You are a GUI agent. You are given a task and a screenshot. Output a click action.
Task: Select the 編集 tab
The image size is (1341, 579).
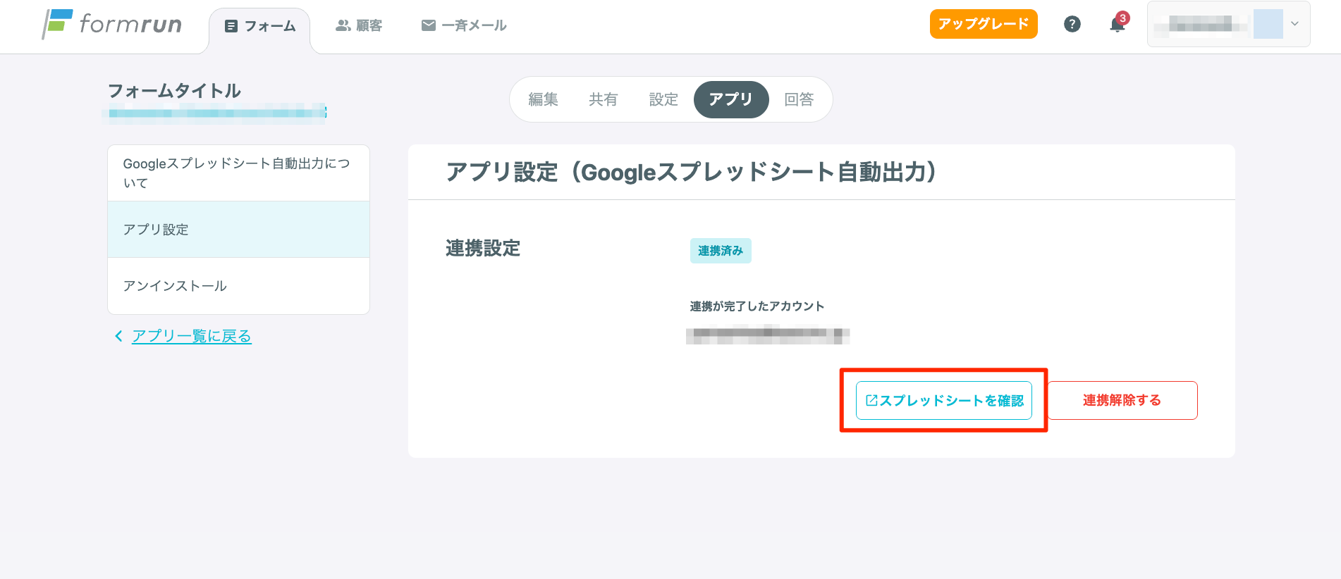543,99
